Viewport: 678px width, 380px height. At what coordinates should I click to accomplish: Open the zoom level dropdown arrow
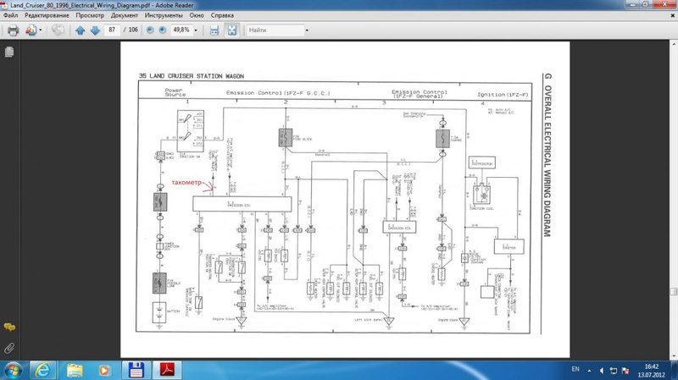[196, 30]
